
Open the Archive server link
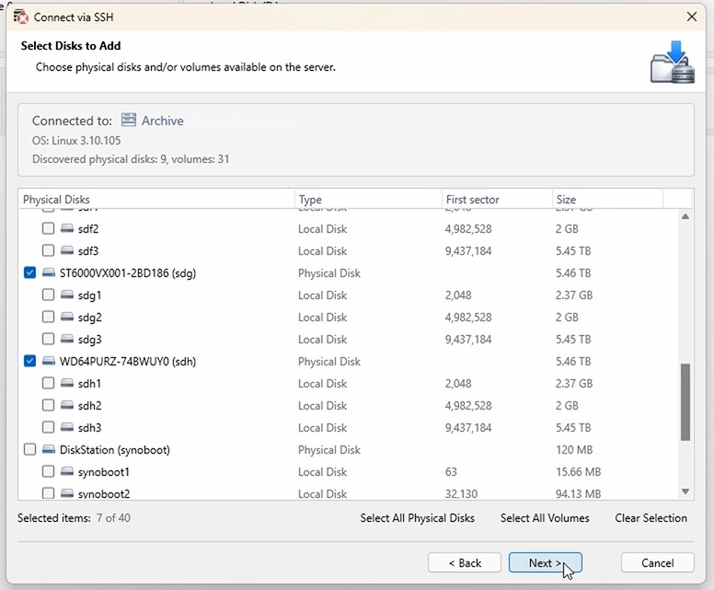(x=163, y=121)
